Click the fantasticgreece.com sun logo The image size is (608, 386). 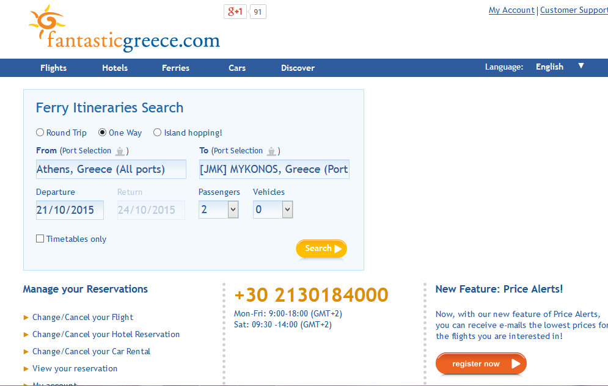point(47,21)
